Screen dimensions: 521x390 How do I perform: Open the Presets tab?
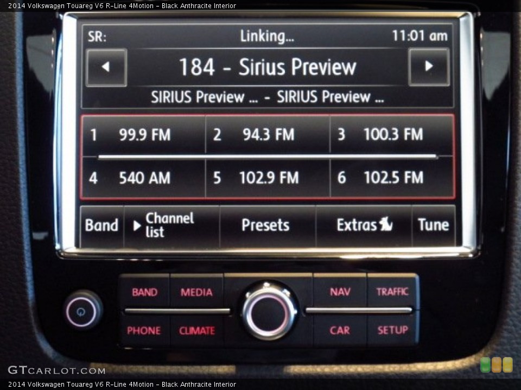pos(268,225)
